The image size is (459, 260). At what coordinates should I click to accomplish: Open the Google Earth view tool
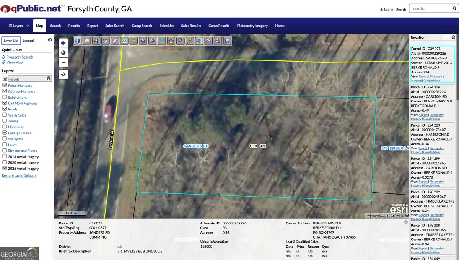pos(143,41)
